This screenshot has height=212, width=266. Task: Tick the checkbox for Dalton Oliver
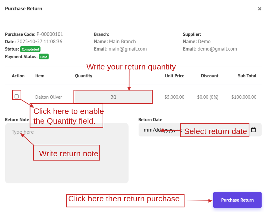pyautogui.click(x=16, y=96)
